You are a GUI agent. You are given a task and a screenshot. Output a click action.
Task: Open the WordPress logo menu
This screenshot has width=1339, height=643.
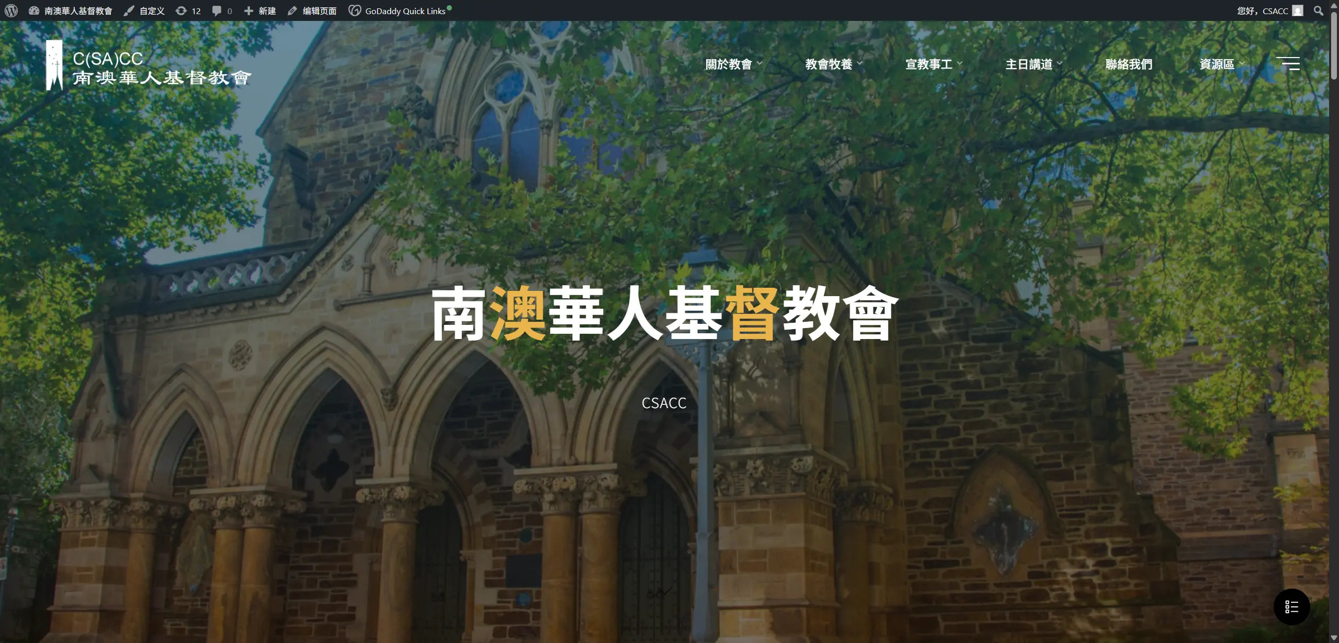10,10
